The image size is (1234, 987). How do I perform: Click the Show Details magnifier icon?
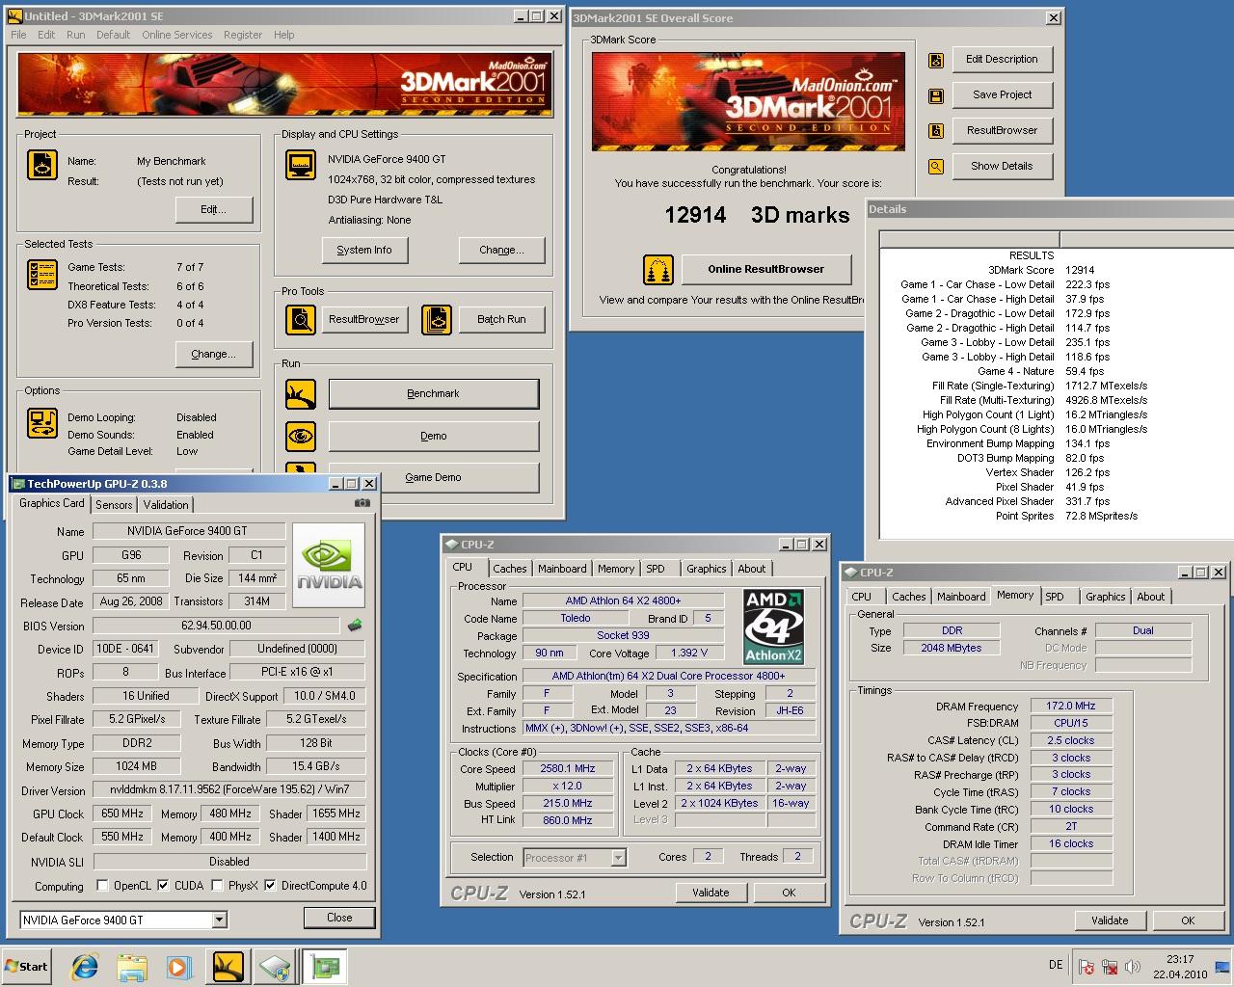coord(935,167)
